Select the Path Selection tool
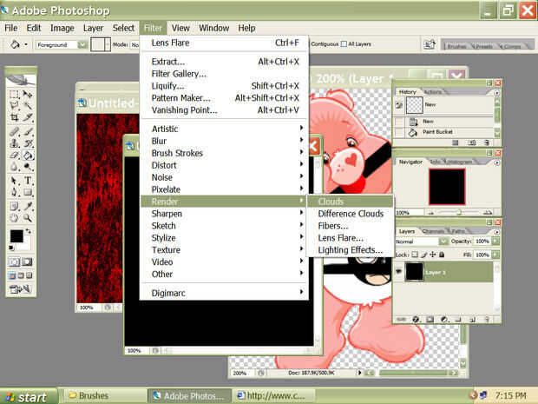This screenshot has height=404, width=538. click(14, 181)
